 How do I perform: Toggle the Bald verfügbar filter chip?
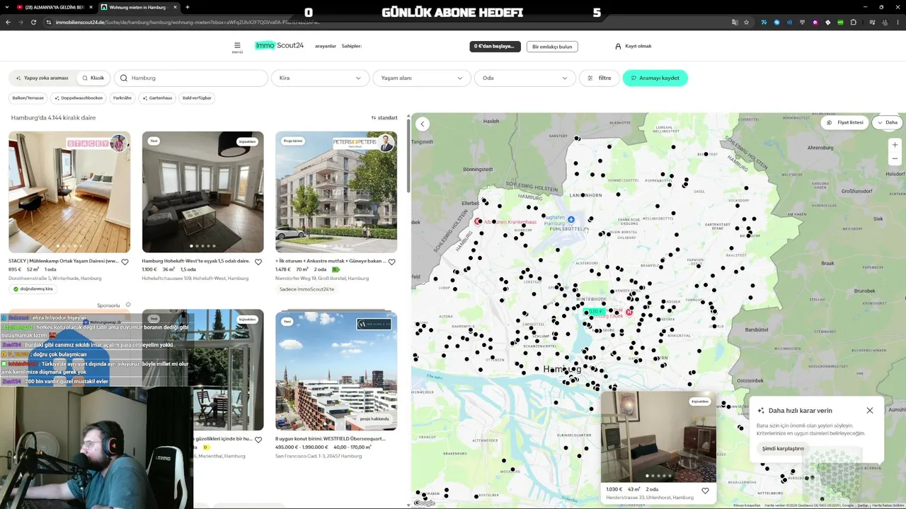tap(197, 98)
